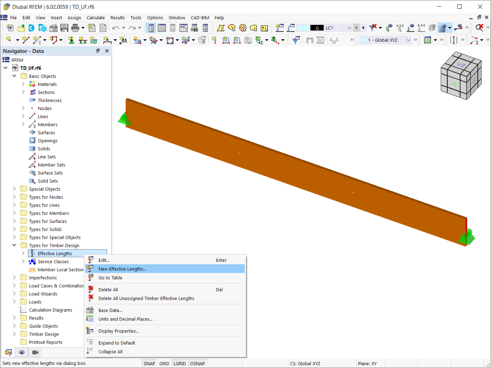491x368 pixels.
Task: Close the Navigator - Data panel
Action: pos(107,51)
